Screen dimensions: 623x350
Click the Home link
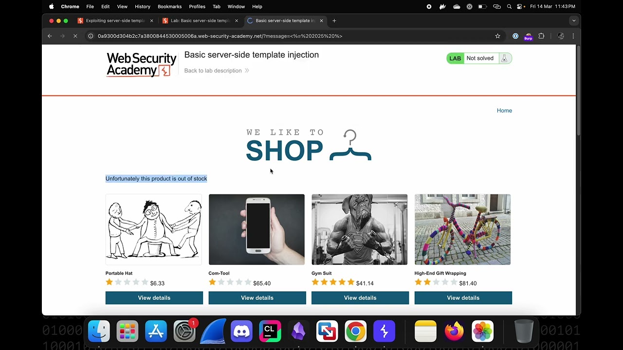(504, 110)
